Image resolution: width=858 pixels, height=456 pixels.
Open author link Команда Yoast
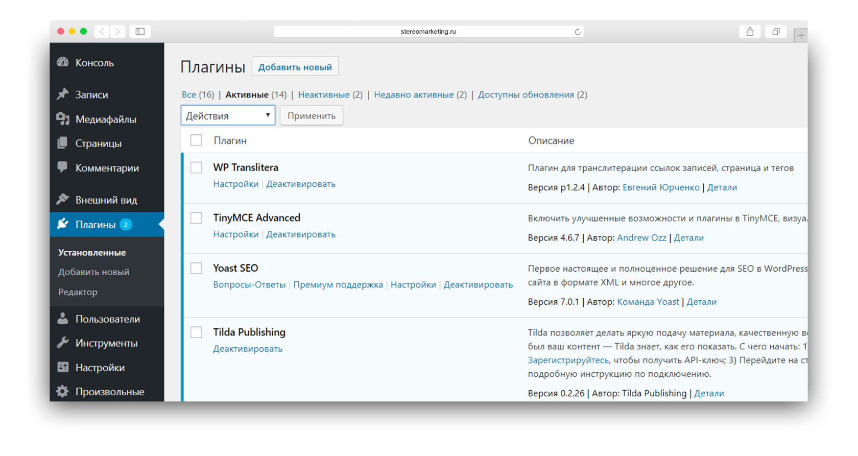(x=648, y=302)
